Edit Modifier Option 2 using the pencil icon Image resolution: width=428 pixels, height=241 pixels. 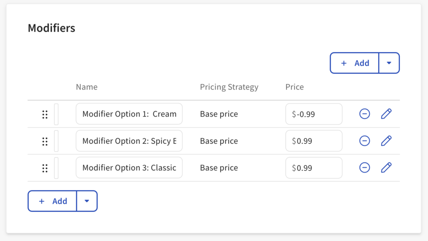pos(386,141)
